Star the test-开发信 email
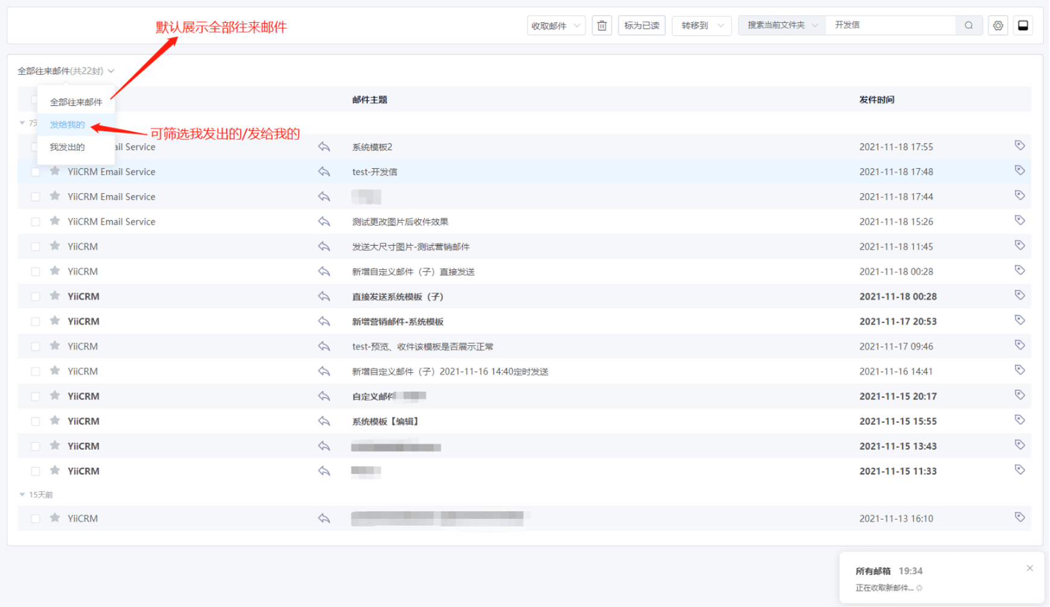This screenshot has width=1050, height=607. [55, 171]
